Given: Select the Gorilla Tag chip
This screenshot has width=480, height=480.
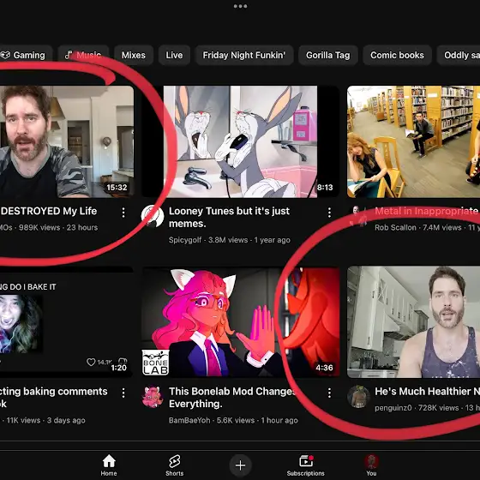Looking at the screenshot, I should pos(327,55).
